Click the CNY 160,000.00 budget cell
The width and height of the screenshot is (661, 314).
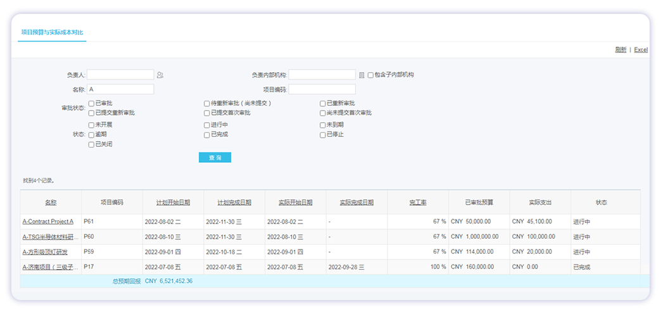pos(479,267)
